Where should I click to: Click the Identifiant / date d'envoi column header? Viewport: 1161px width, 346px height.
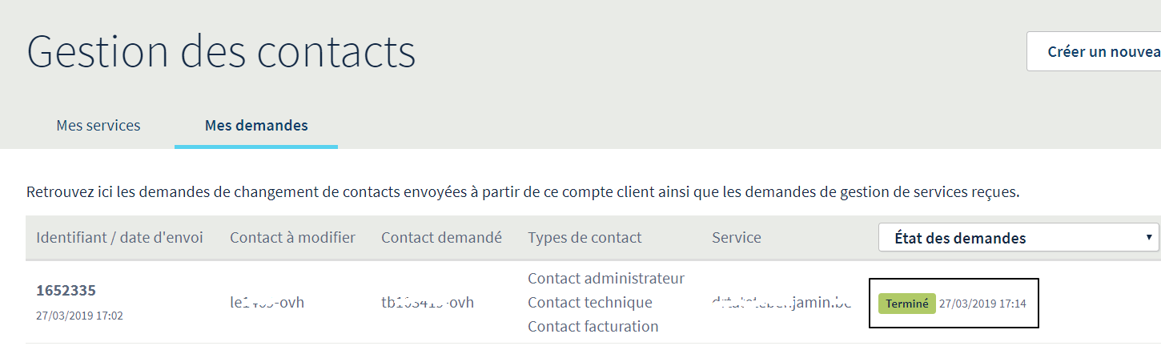[x=120, y=238]
